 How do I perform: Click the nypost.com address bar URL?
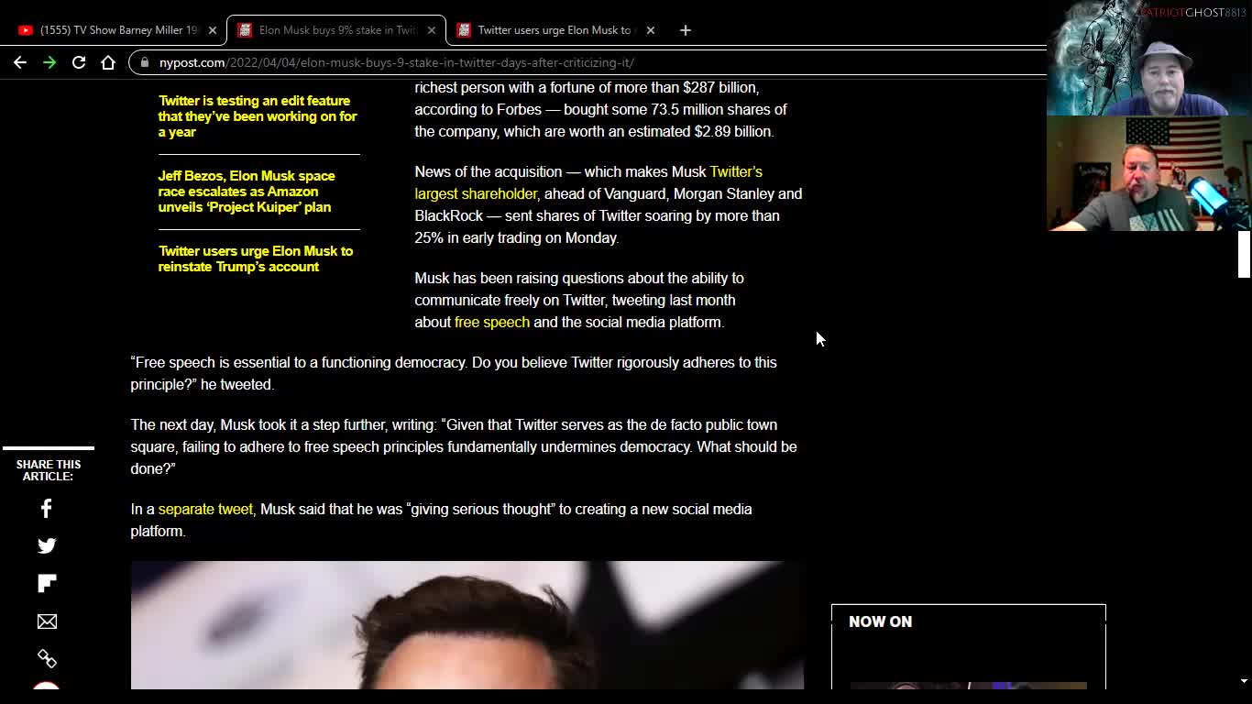coord(397,62)
